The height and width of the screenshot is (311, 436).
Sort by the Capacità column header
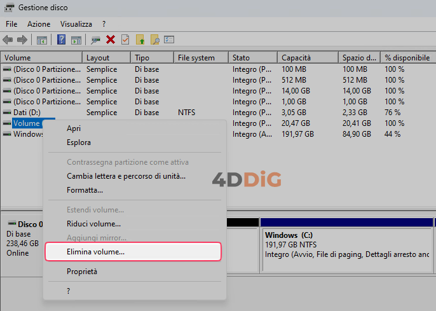click(x=308, y=58)
